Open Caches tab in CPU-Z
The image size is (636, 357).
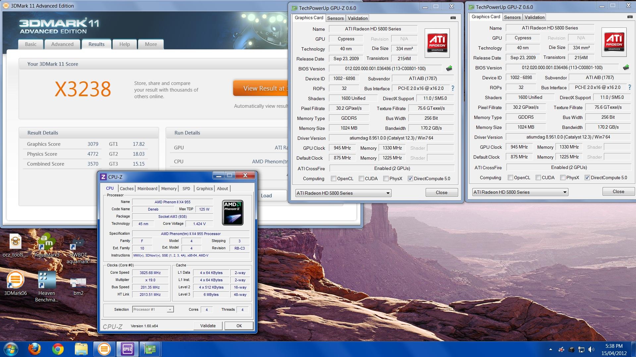pyautogui.click(x=127, y=188)
